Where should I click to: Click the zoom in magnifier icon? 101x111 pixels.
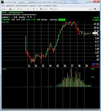(x=28, y=17)
